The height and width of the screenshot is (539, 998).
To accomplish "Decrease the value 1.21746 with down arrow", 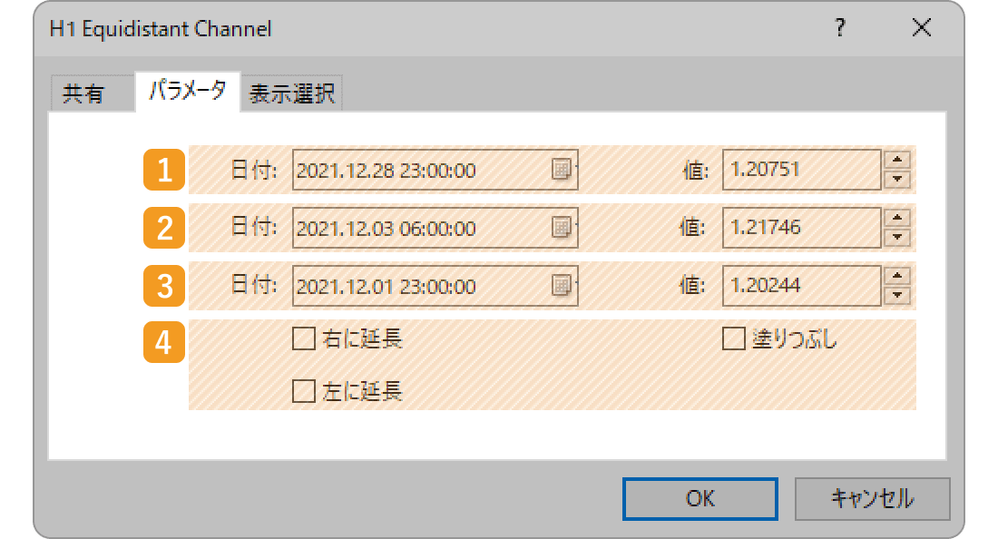I will 897,238.
